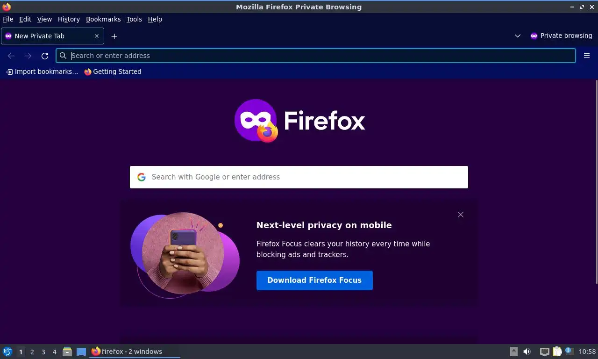The width and height of the screenshot is (598, 359).
Task: Click the removable media eject tray icon
Action: [x=513, y=352]
